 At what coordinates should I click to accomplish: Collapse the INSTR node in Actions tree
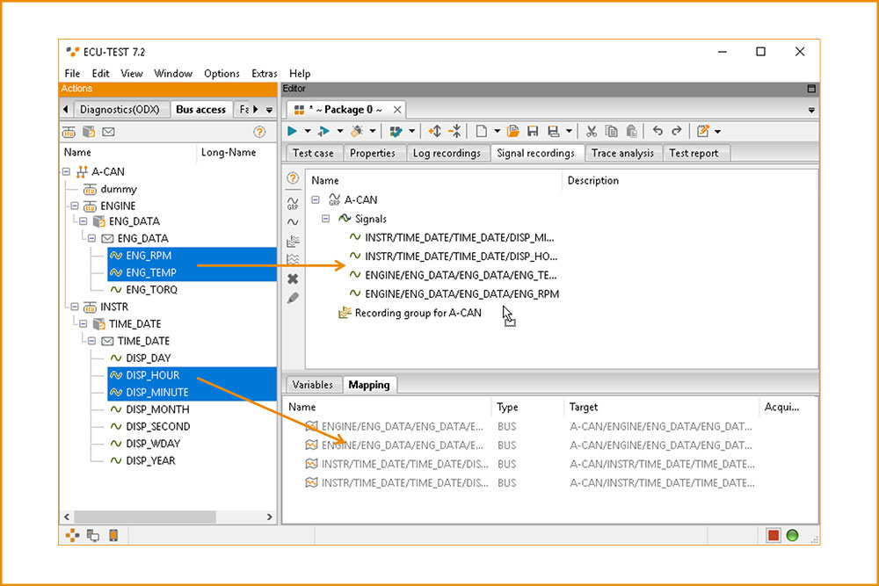75,307
